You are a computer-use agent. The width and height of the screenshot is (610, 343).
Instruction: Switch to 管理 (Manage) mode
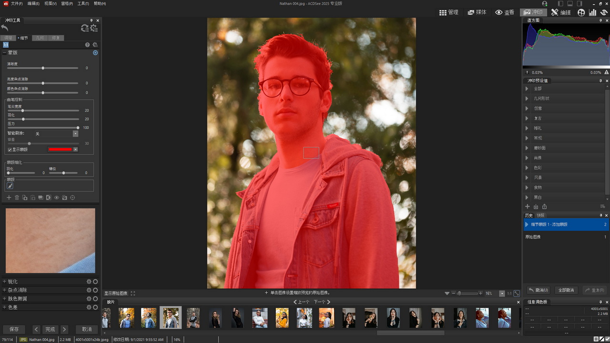point(449,12)
